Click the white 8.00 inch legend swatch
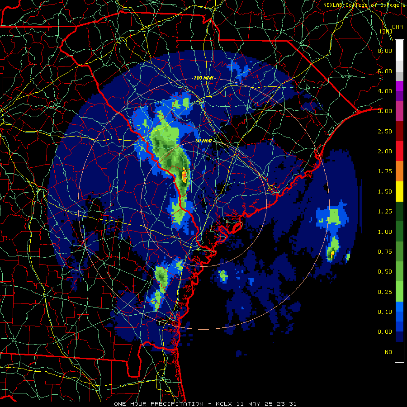 [x=399, y=50]
